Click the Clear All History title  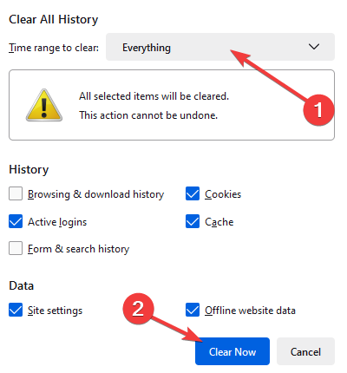(x=54, y=19)
